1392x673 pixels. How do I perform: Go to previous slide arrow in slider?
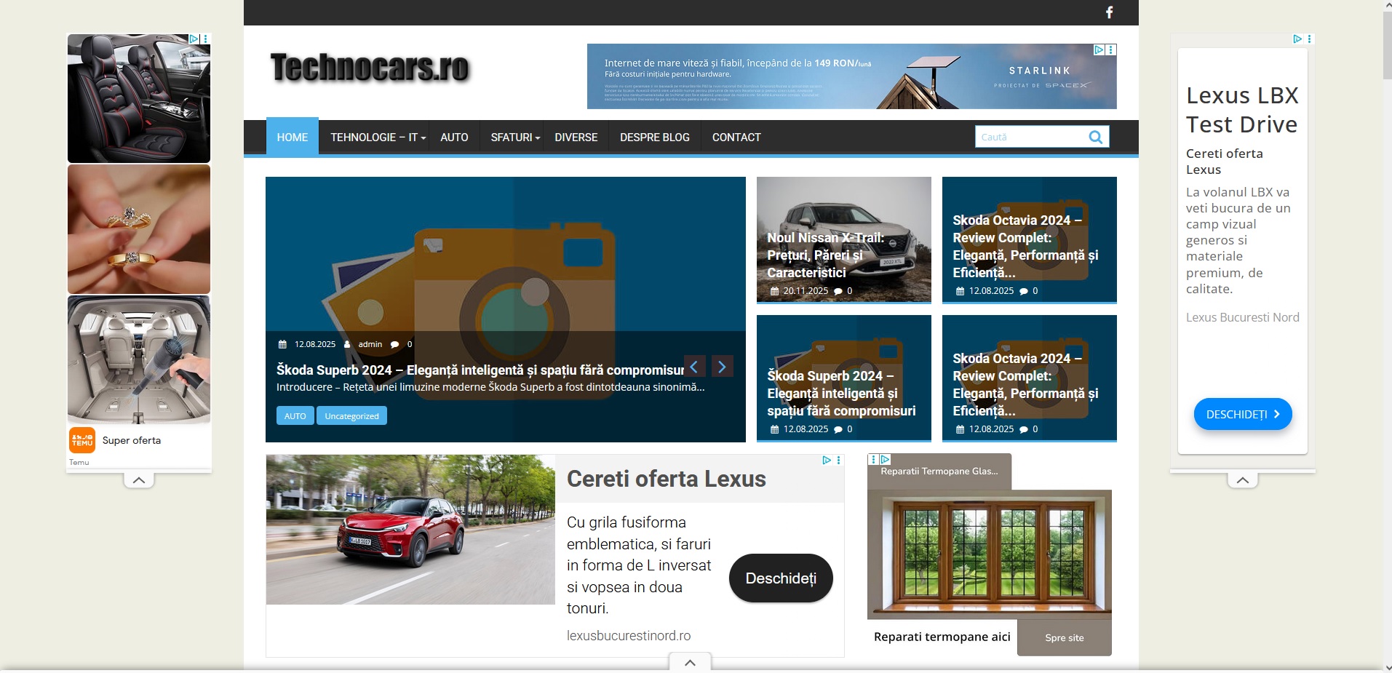coord(694,367)
